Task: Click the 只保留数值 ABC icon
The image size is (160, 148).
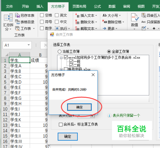Action: point(144,22)
